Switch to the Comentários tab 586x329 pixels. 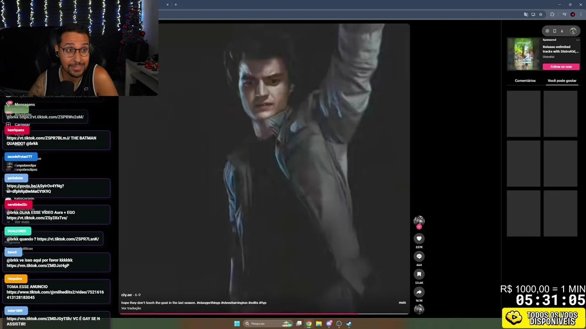[x=525, y=80]
